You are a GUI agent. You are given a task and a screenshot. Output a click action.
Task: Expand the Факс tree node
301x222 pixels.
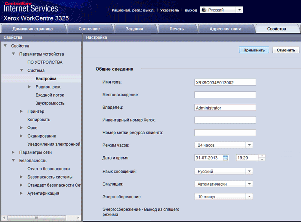[21, 128]
